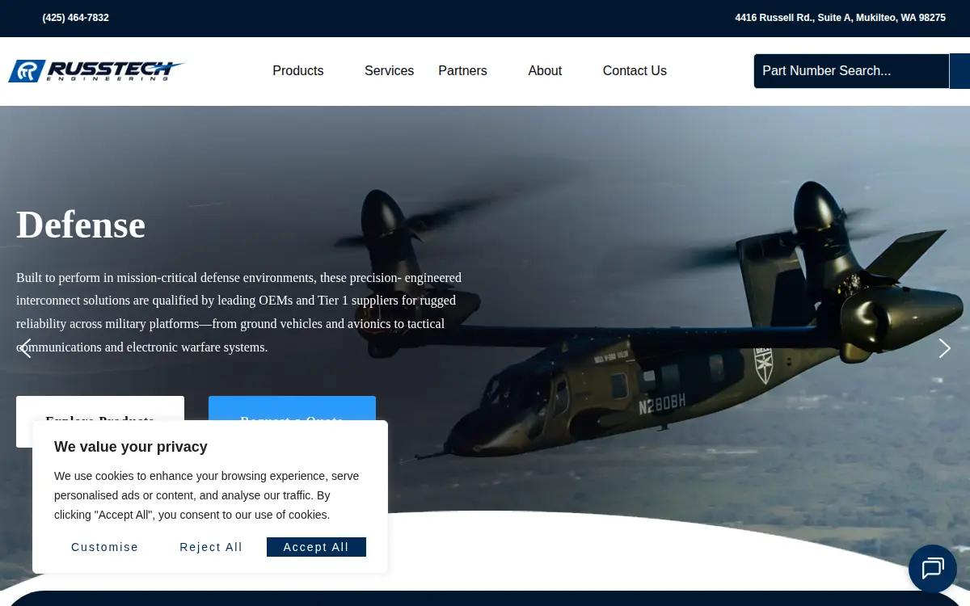Focus the Part Number Search field
Image resolution: width=970 pixels, height=606 pixels.
[x=851, y=71]
